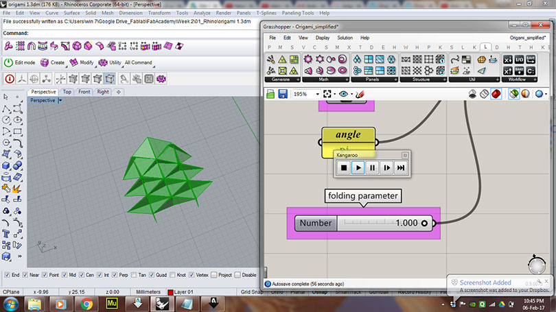Open Grasshopper Solution menu
Image resolution: width=556 pixels, height=312 pixels.
point(345,38)
